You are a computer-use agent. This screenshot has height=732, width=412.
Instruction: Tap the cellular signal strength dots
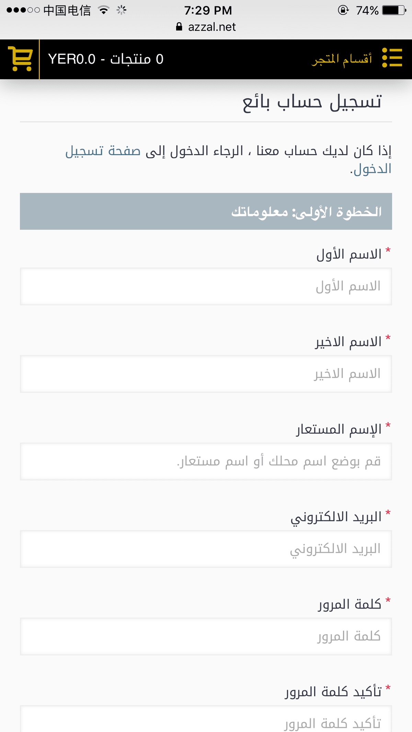[23, 10]
